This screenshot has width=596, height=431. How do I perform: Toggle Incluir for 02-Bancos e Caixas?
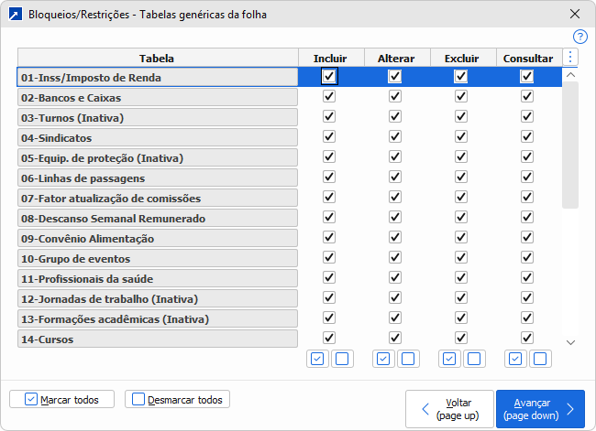pyautogui.click(x=329, y=97)
